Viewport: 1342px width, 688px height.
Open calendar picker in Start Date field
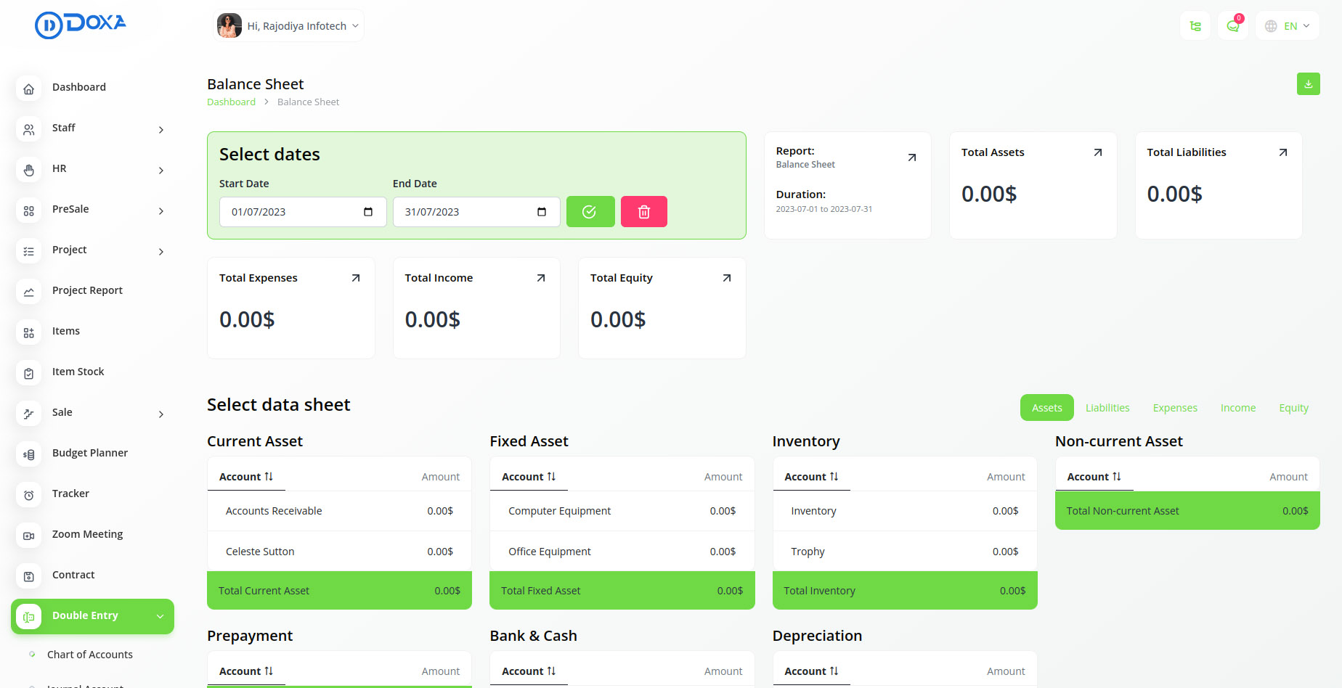pyautogui.click(x=368, y=212)
